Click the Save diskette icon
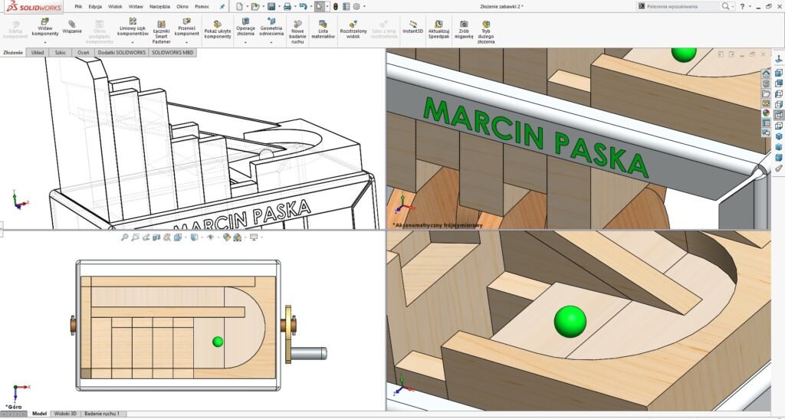 tap(271, 6)
